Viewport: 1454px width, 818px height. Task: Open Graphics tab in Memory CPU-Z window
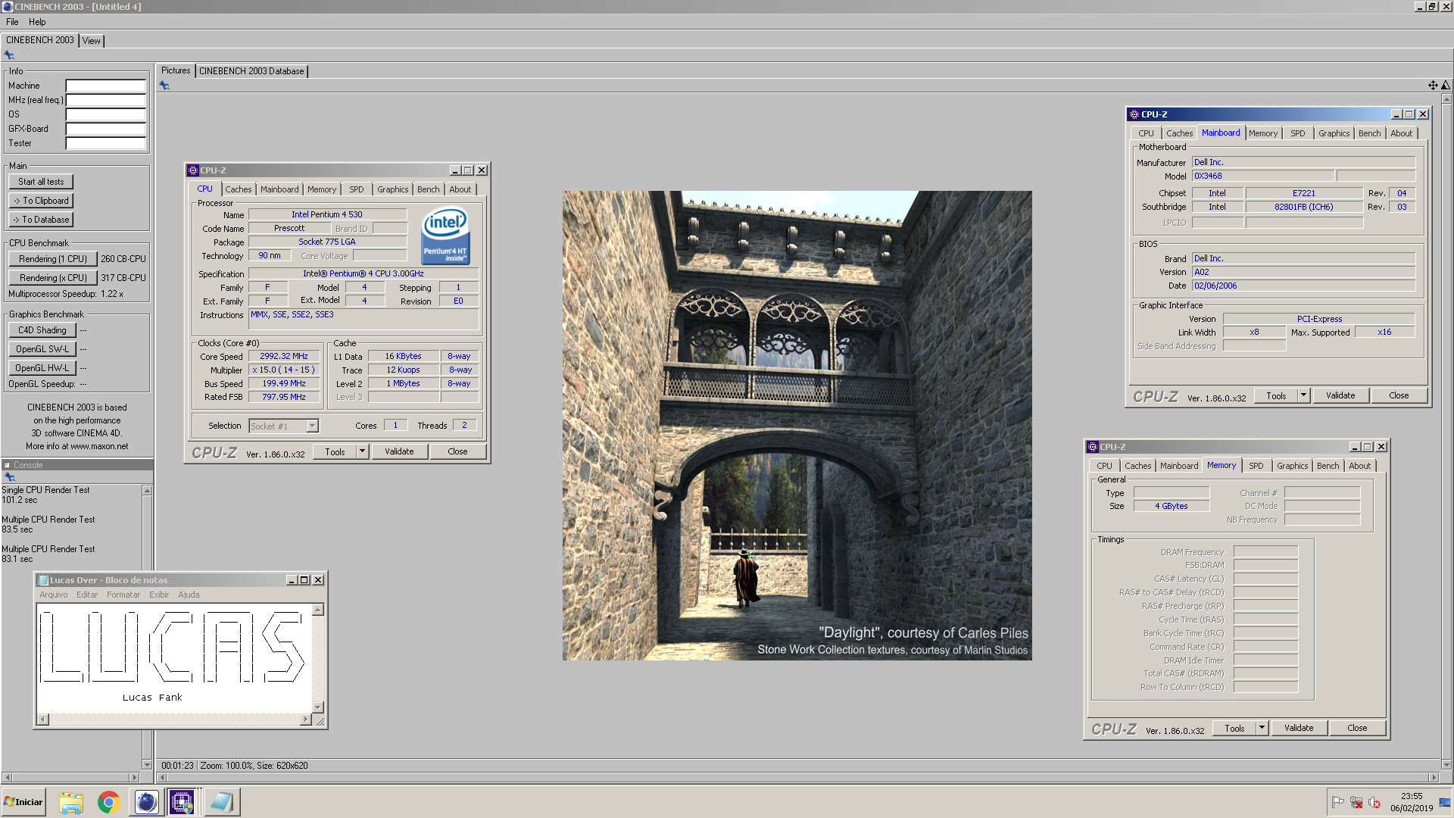1292,466
